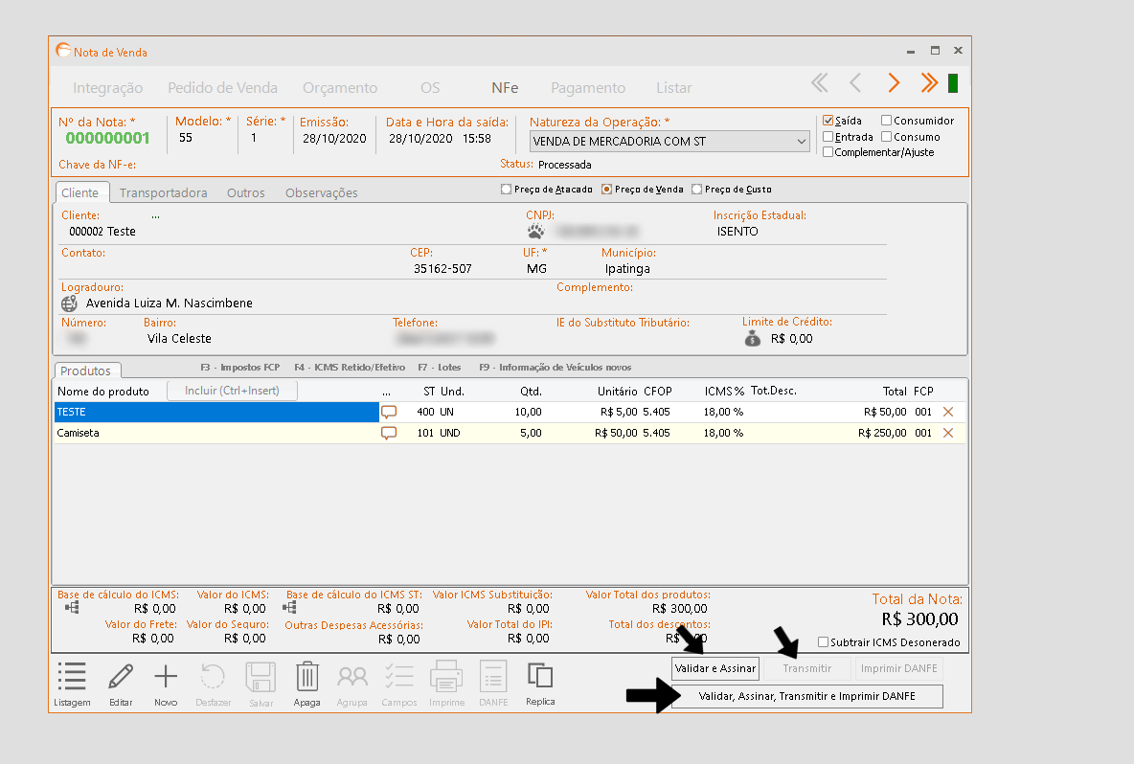Open F3 - Impostos FCP

click(240, 368)
